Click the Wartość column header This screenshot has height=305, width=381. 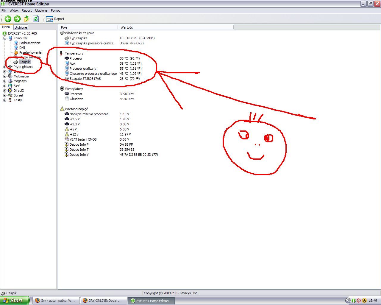pyautogui.click(x=127, y=27)
